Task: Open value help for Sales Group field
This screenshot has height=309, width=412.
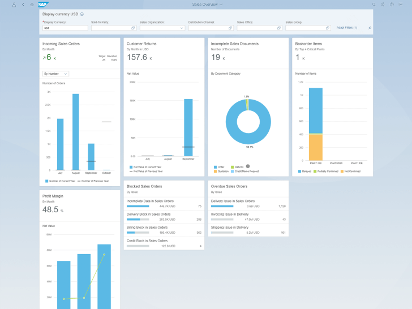Action: pyautogui.click(x=328, y=28)
